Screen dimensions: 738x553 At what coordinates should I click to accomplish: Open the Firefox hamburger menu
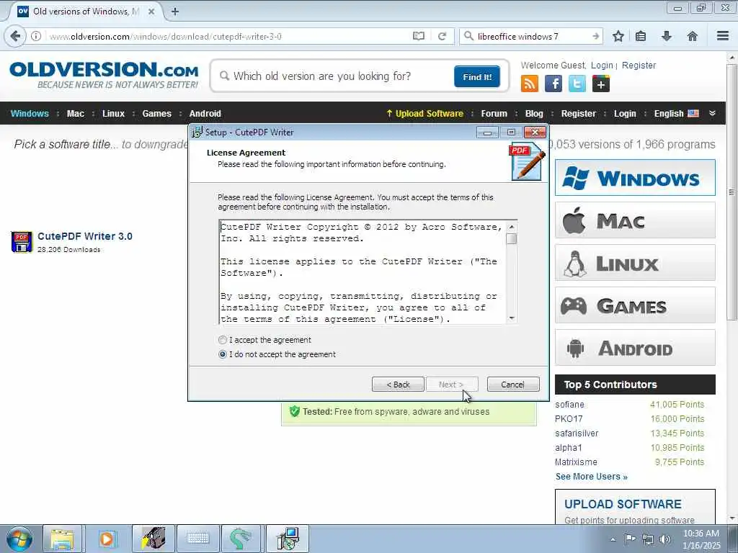click(x=723, y=36)
